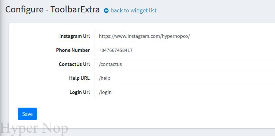Click the Help URL label

(x=80, y=78)
